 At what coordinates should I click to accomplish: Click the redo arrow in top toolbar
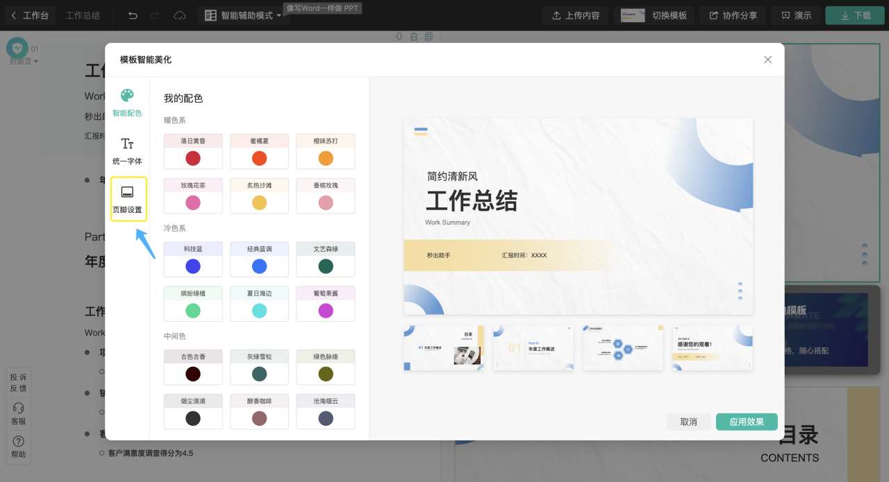click(x=155, y=15)
